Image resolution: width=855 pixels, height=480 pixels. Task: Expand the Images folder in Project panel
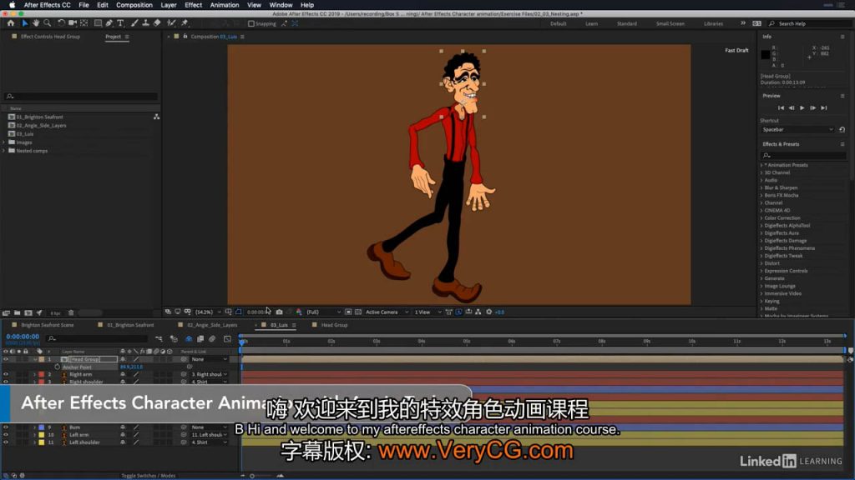click(x=4, y=142)
